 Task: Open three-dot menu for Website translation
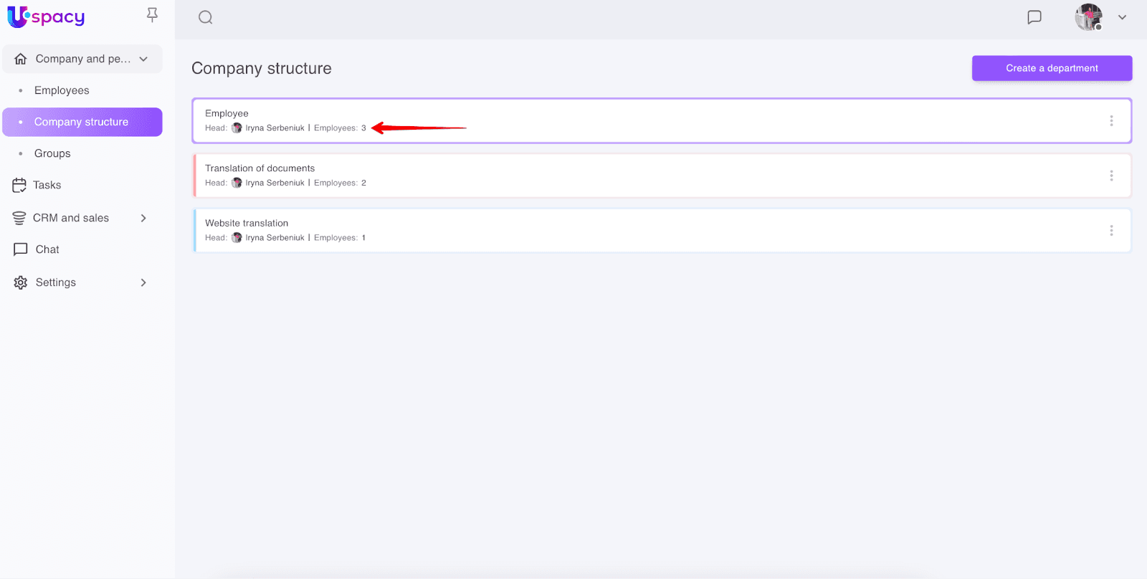1111,231
